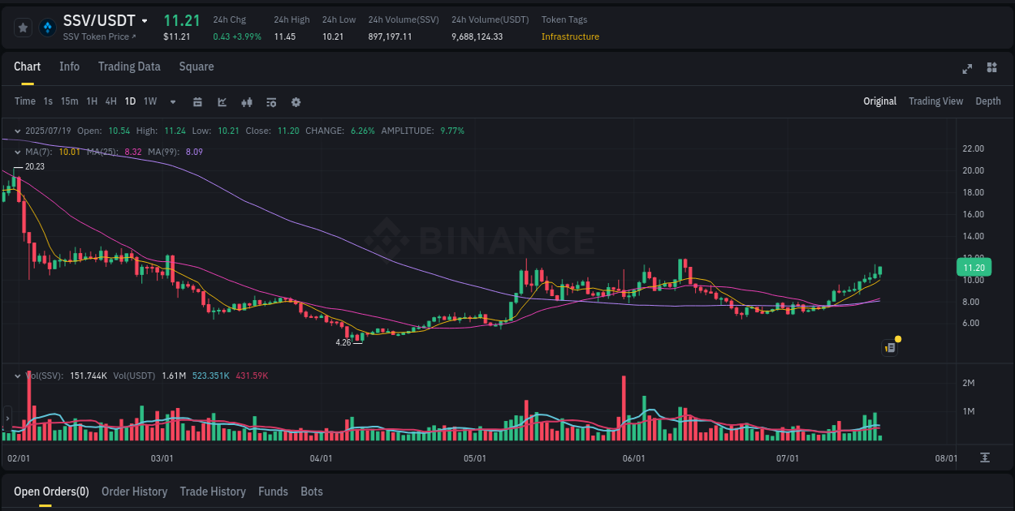Open the Trade History tab
Screen dimensions: 1015x511
click(x=213, y=492)
